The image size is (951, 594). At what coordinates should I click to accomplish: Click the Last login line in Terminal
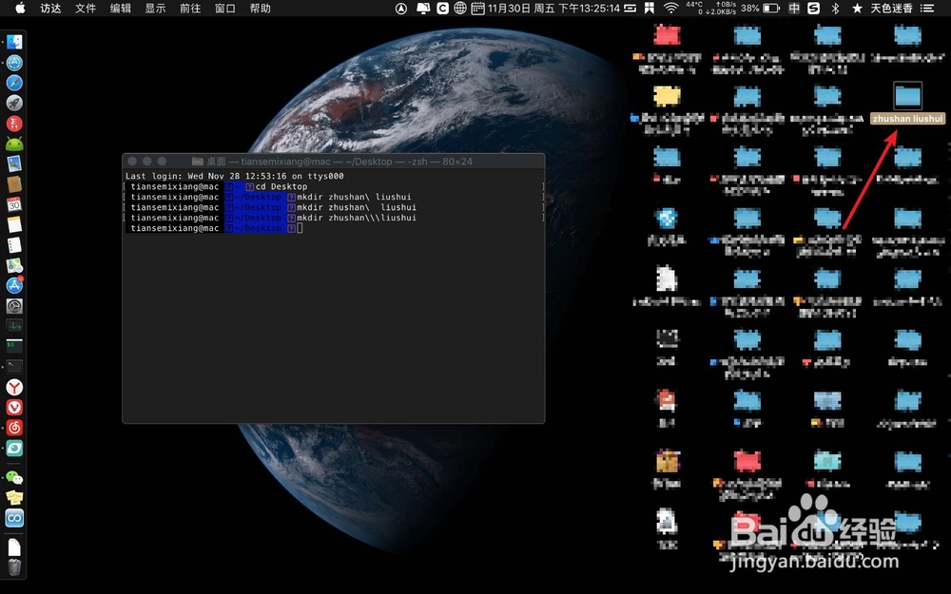235,177
